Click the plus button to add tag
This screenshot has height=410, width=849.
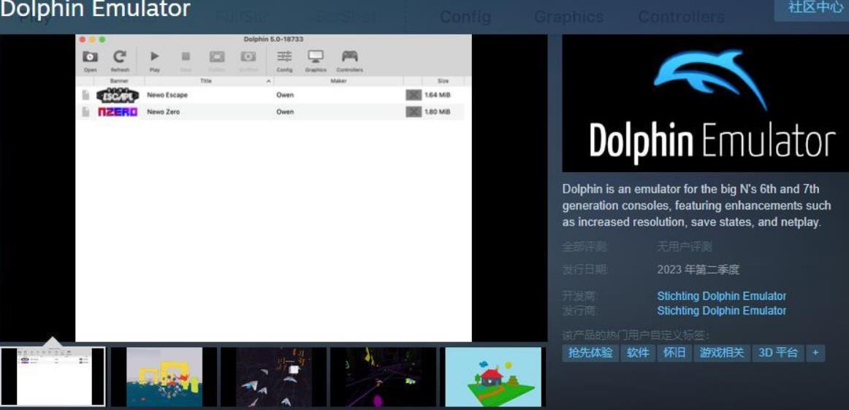815,353
